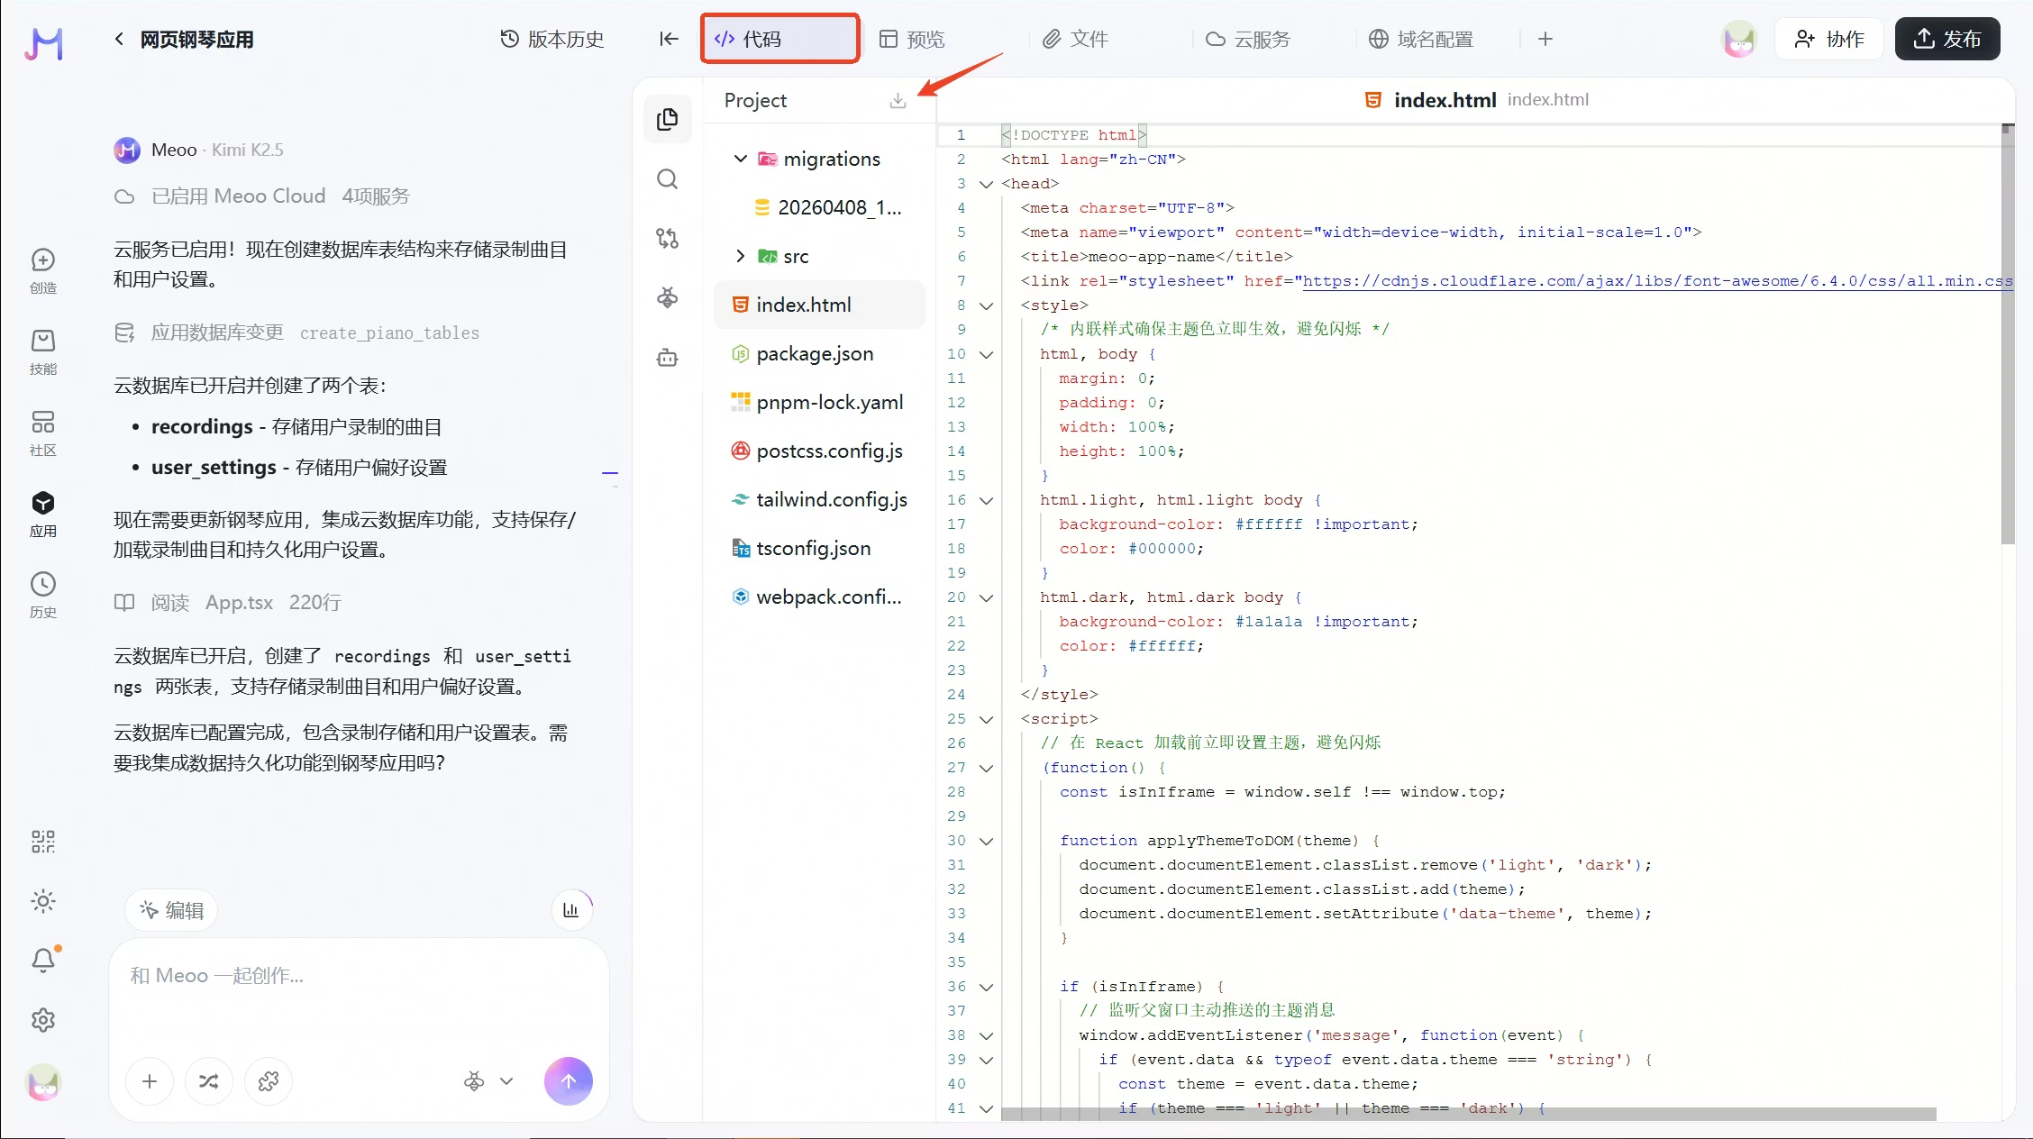2033x1139 pixels.
Task: Add a new tab with the plus icon
Action: tap(1545, 39)
